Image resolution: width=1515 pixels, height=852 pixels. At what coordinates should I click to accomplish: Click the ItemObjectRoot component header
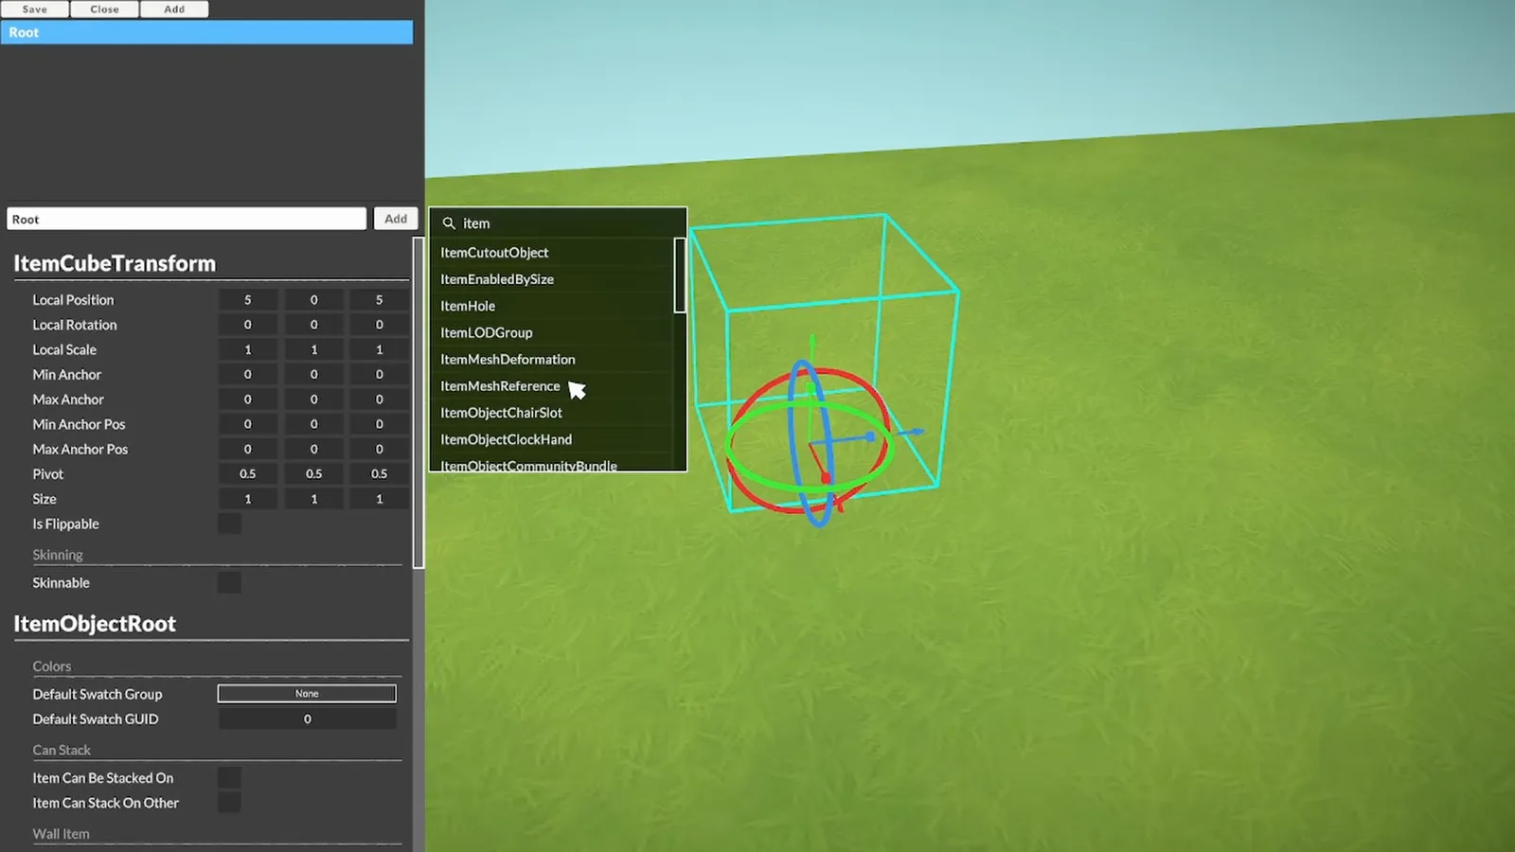[x=95, y=624]
